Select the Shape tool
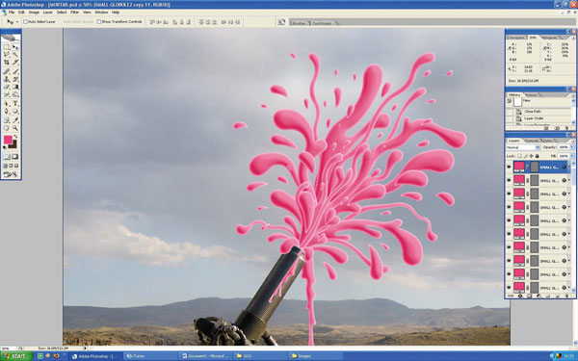This screenshot has height=361, width=578. (15, 111)
